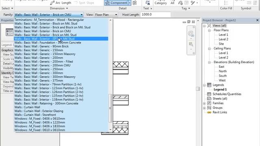Open the Family combo box dropdown

[81, 15]
